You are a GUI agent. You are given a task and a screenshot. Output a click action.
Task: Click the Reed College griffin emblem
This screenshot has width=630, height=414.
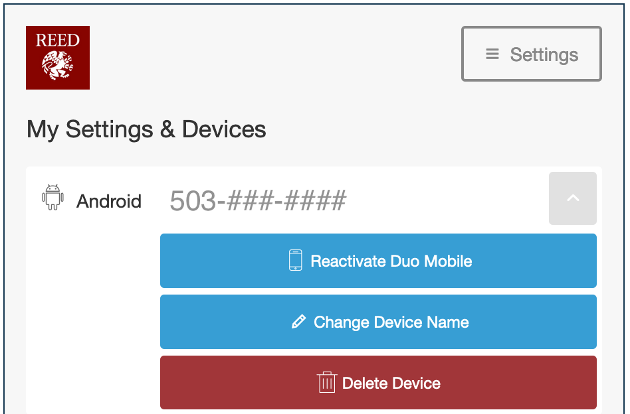tap(57, 66)
